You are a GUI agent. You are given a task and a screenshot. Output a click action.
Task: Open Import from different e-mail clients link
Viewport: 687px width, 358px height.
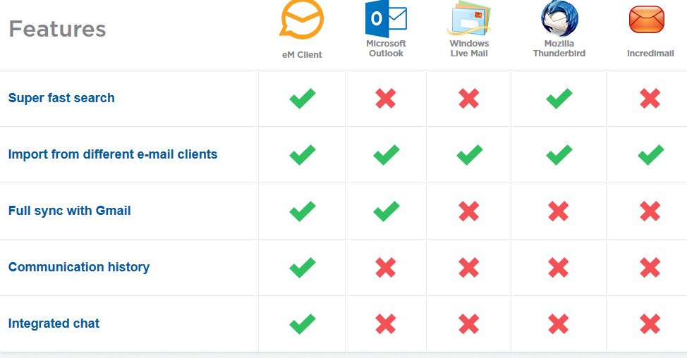(113, 154)
